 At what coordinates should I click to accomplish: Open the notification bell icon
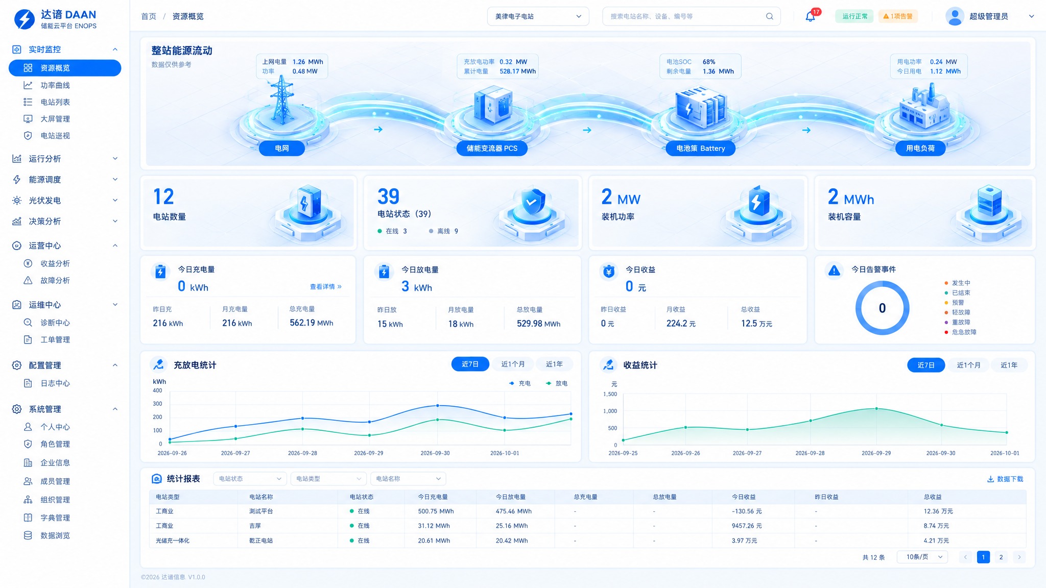click(x=810, y=16)
